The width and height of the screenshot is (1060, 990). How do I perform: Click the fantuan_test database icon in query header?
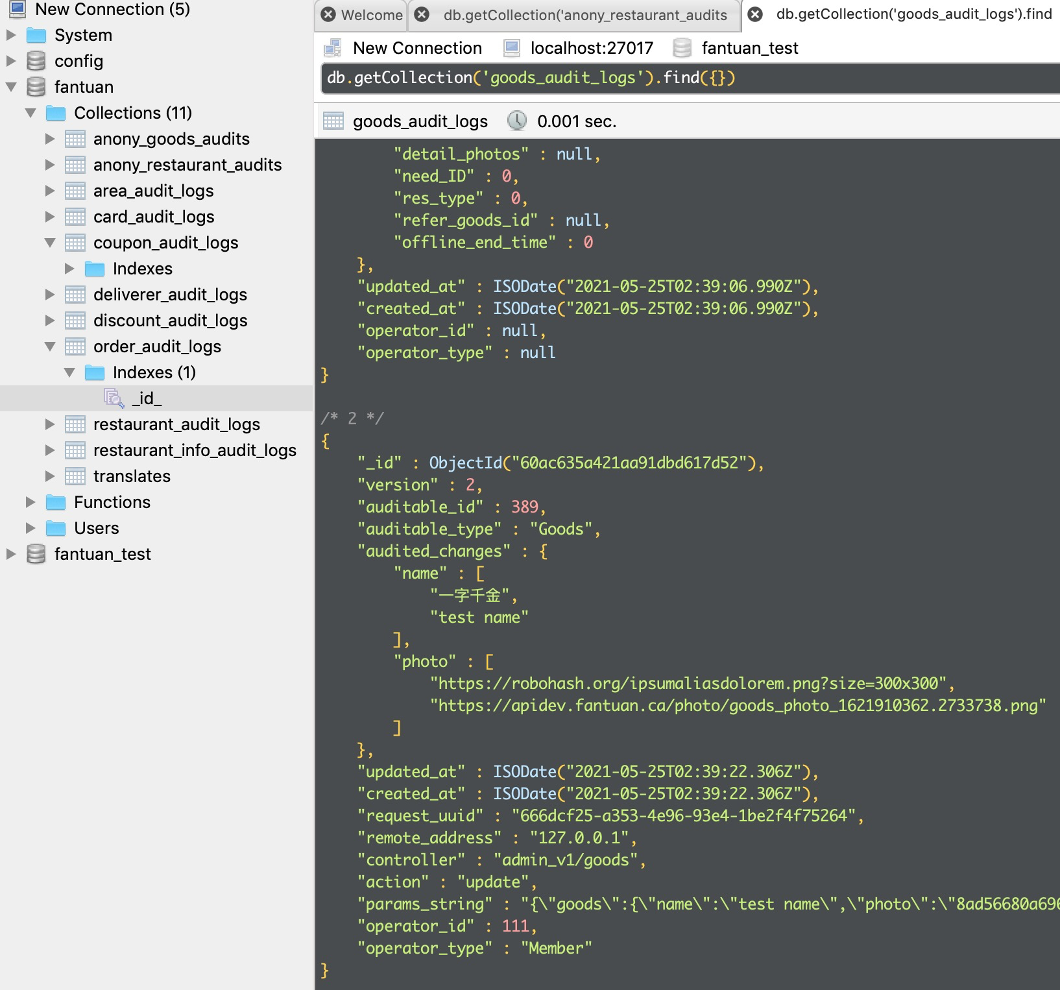tap(682, 48)
